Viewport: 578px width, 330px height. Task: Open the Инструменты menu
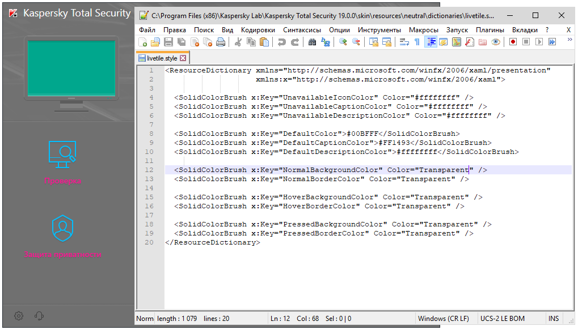point(379,30)
